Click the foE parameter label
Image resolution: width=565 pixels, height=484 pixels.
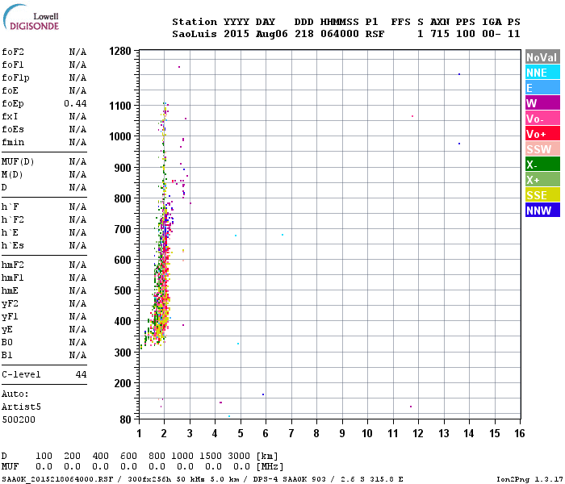10,90
